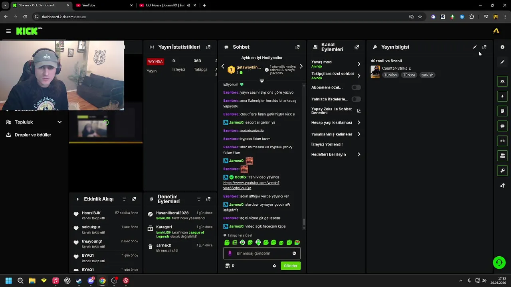Toggle the Yalnızca ifadelerle switch

(356, 99)
